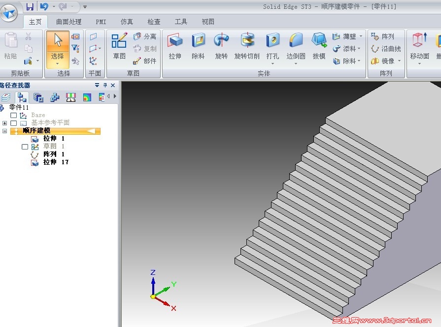Open the 薄壁 dropdown arrow

361,36
